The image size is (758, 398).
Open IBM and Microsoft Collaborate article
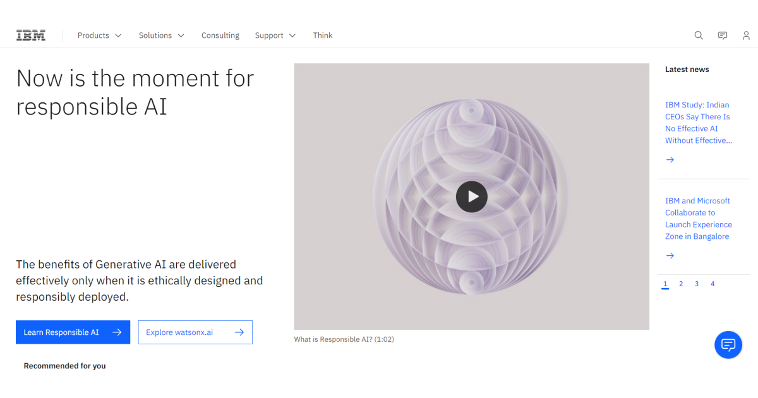(698, 219)
